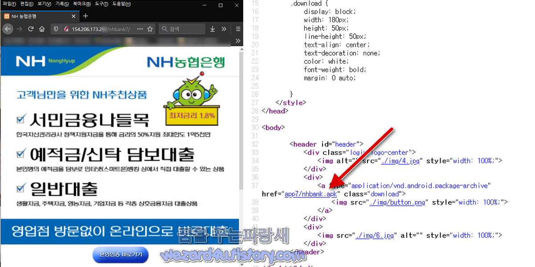Click the NH농협은행 green logo text
535x267 pixels.
click(186, 62)
